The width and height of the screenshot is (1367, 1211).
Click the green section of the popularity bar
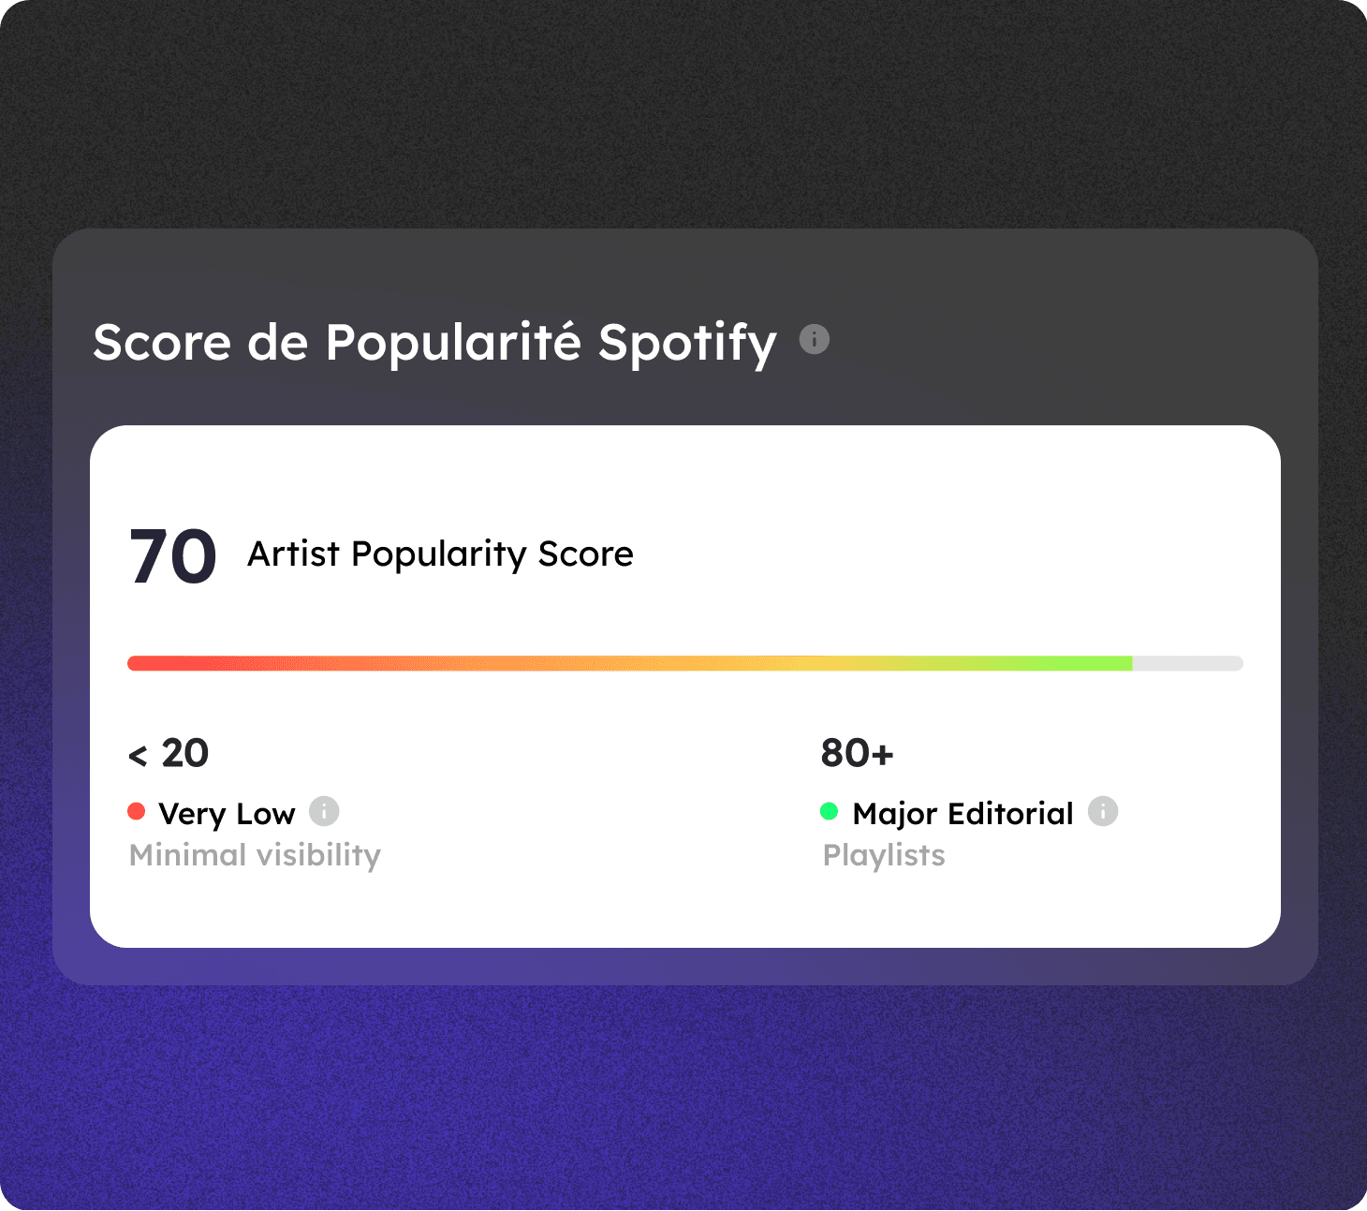1077,663
